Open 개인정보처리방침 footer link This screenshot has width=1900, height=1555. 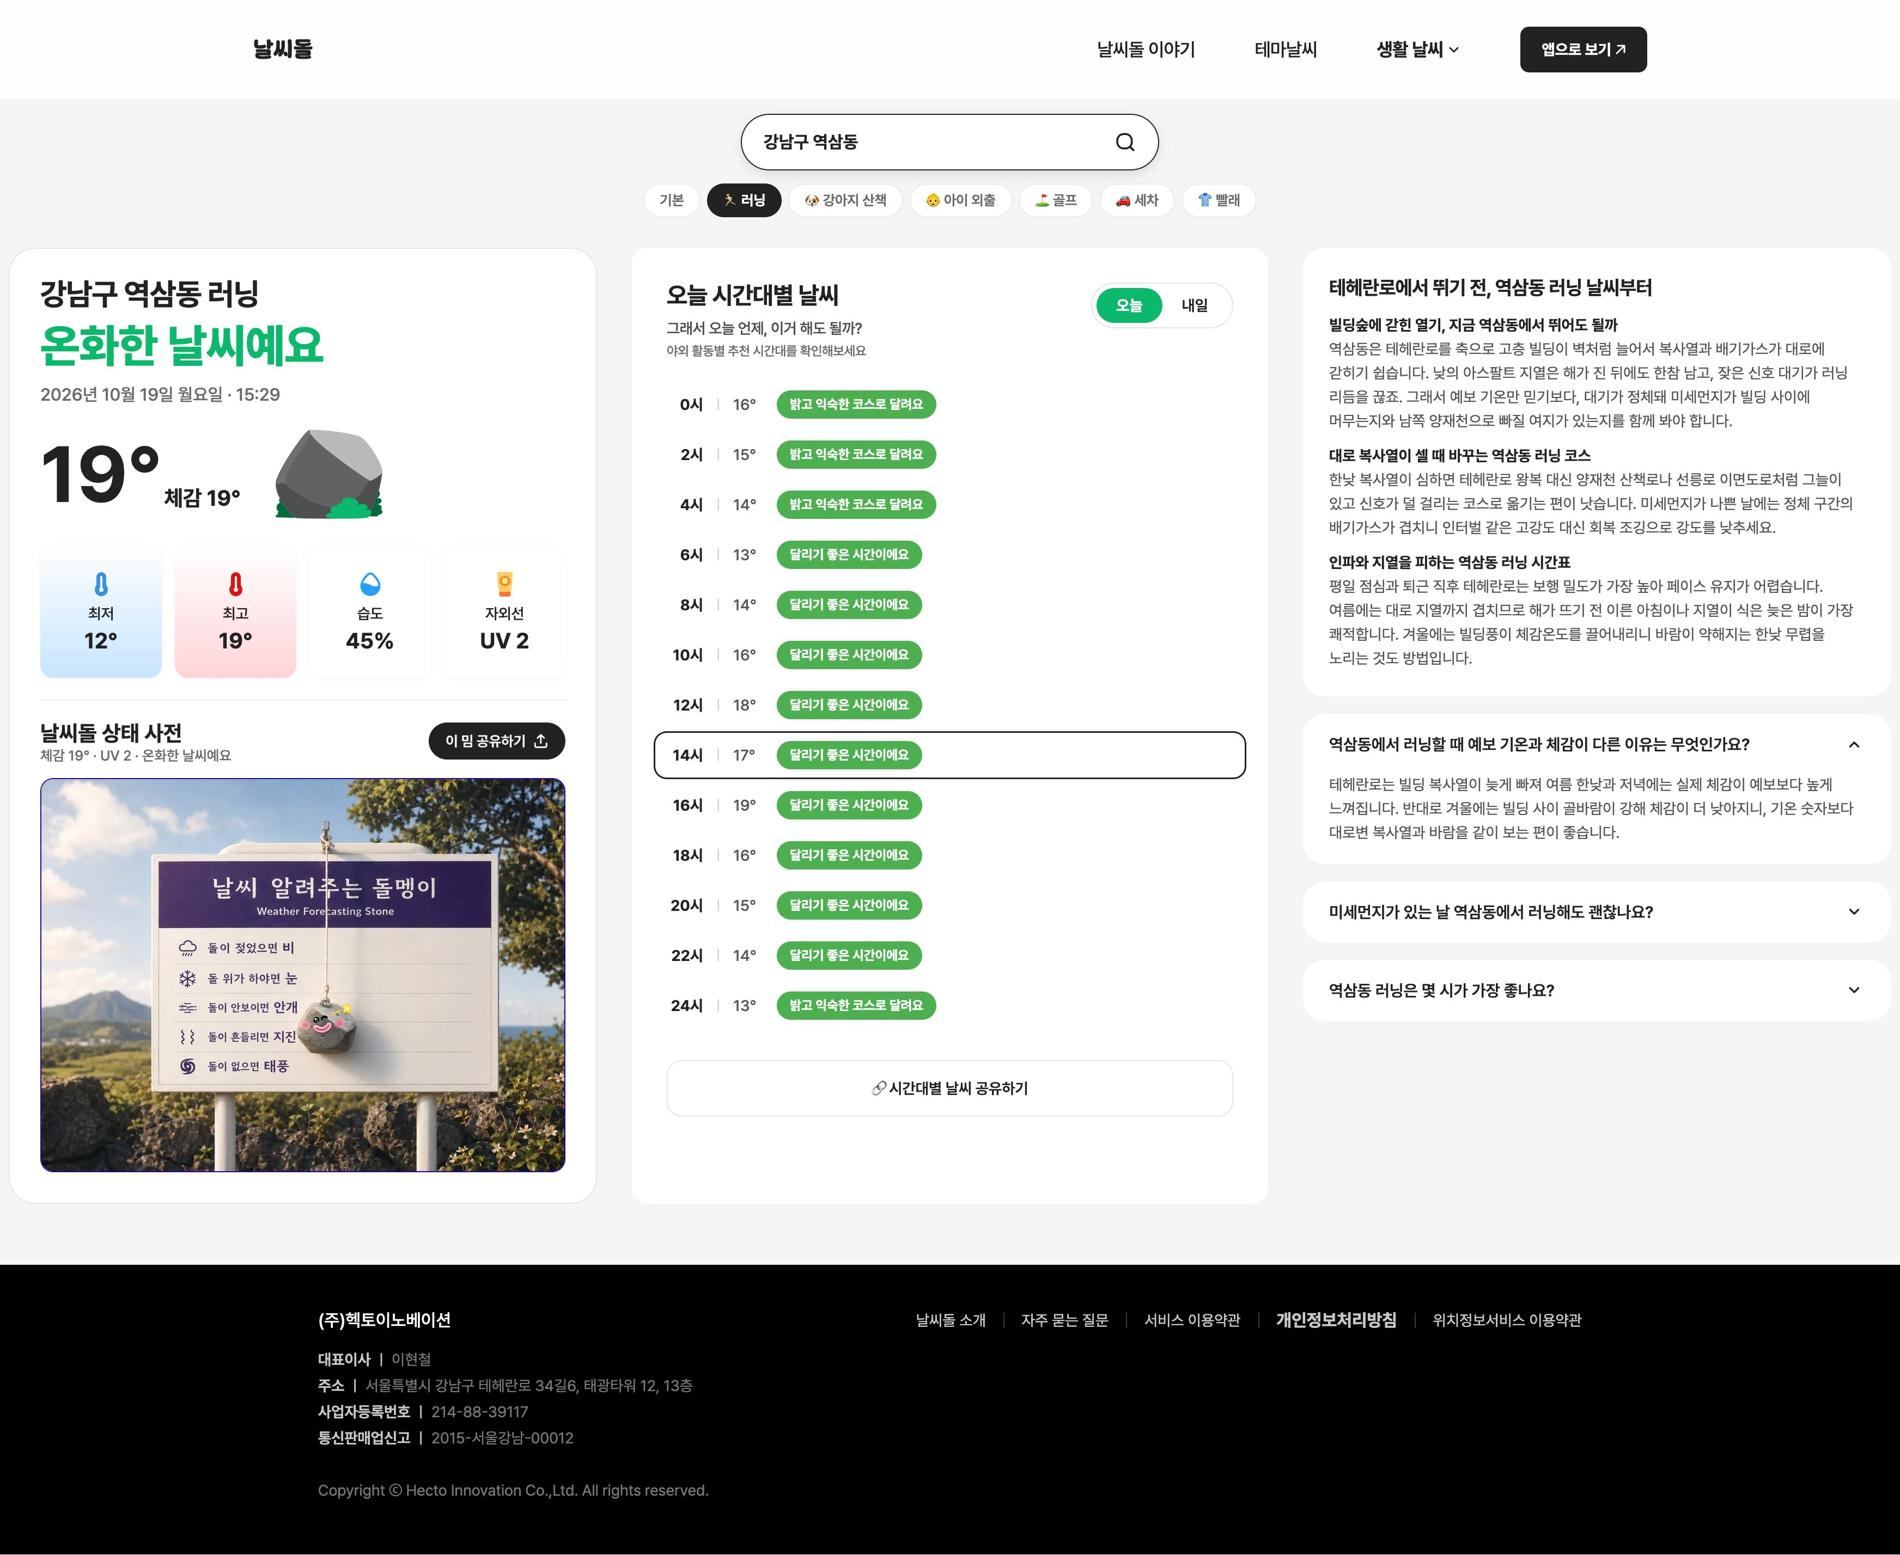click(1336, 1319)
